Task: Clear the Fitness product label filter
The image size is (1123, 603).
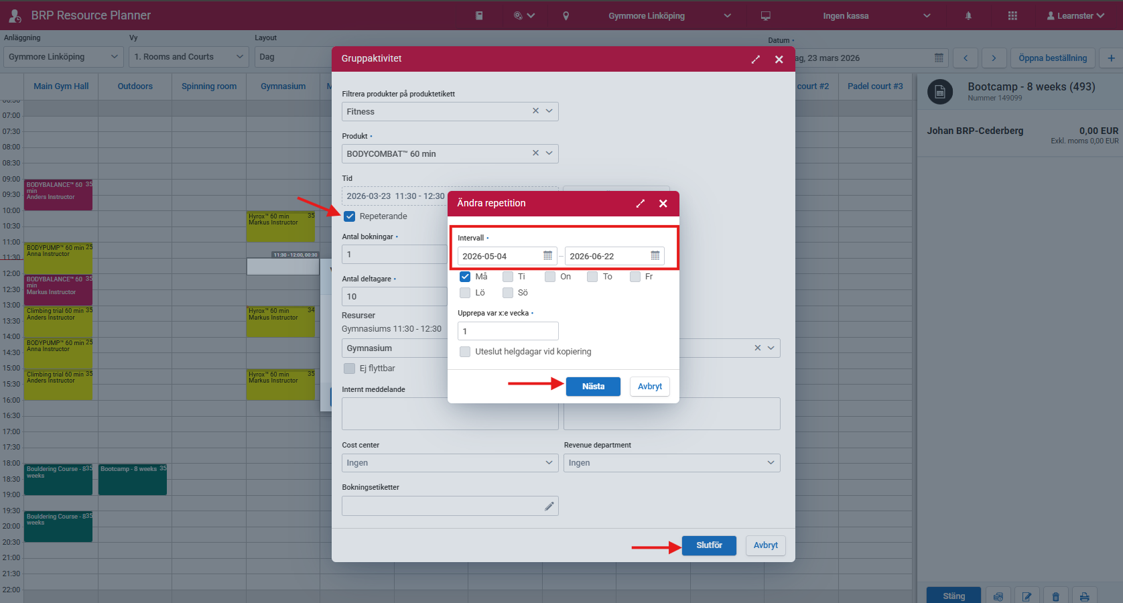Action: (x=535, y=111)
